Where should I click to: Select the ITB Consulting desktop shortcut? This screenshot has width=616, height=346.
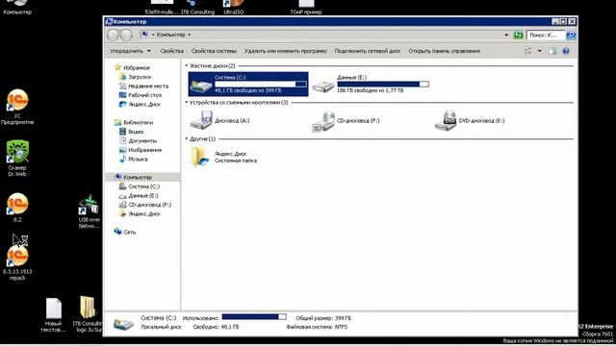197,8
